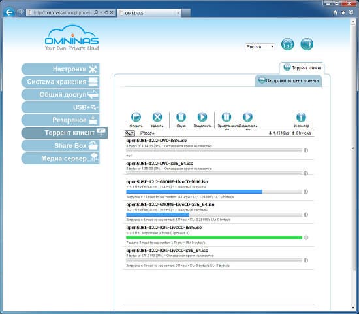Open the wrench settings dropdown in torrent list
This screenshot has height=314, width=359.
[130, 133]
